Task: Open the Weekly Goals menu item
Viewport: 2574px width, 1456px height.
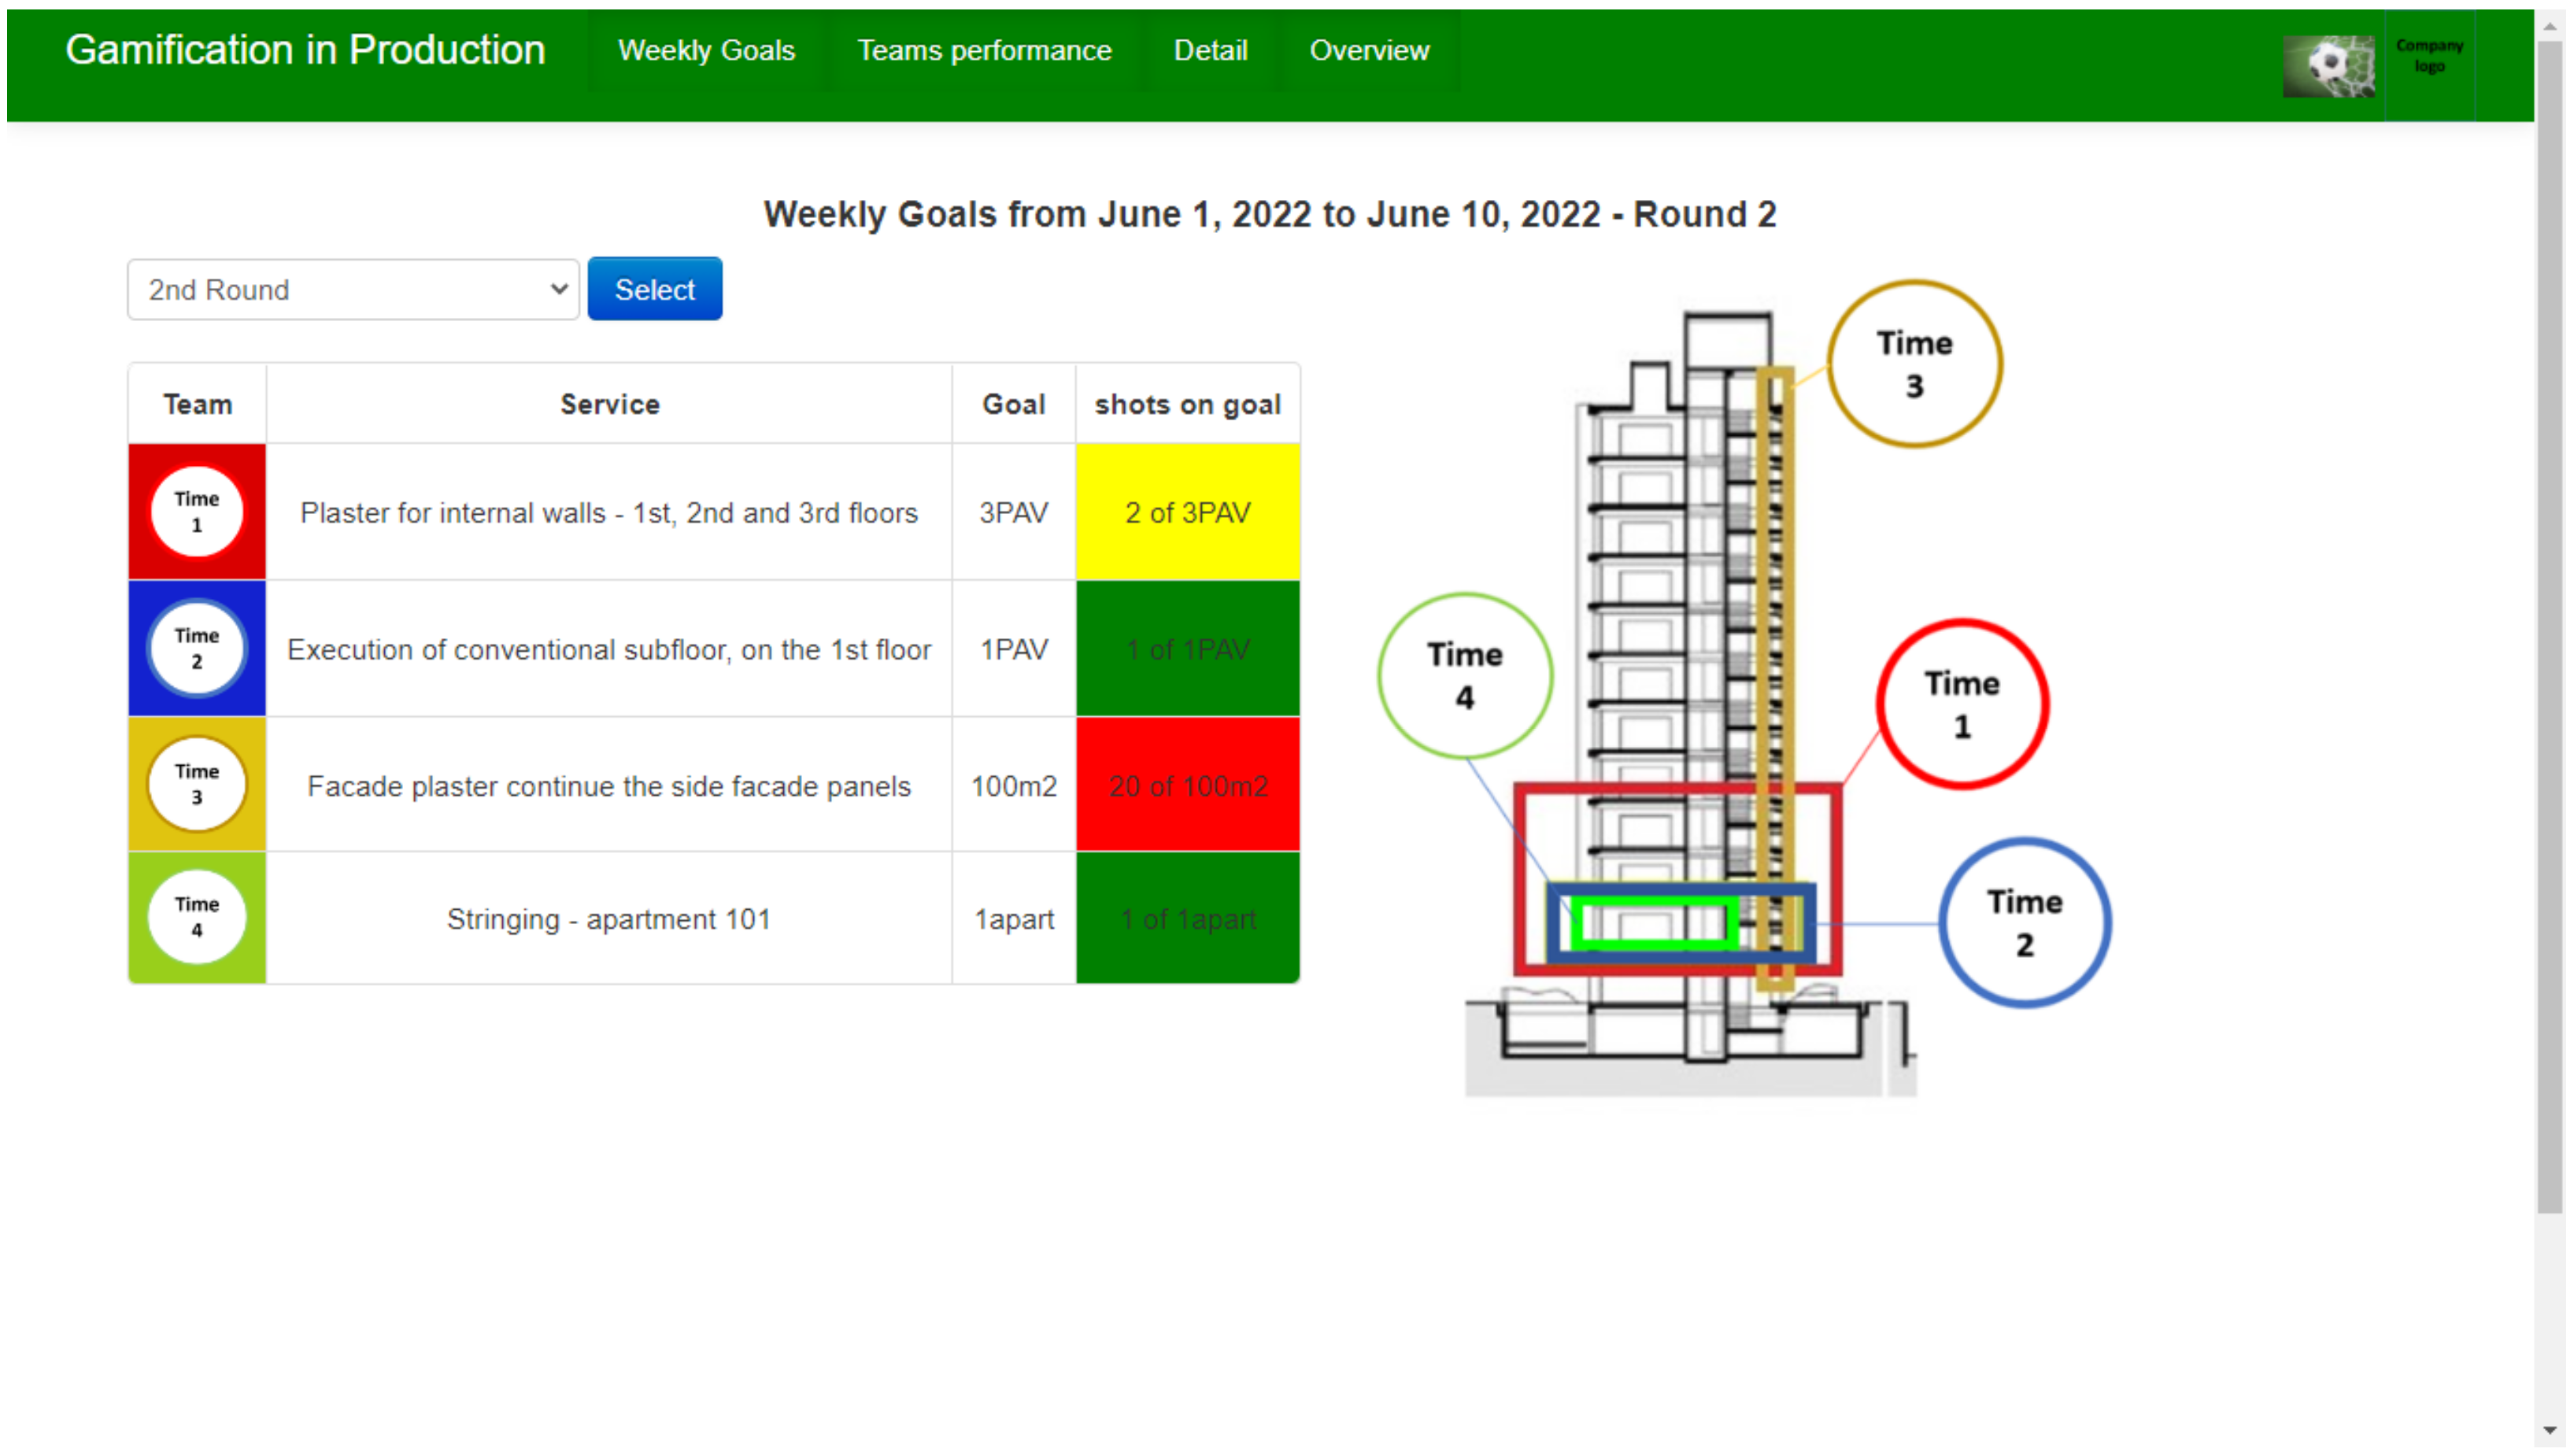Action: 706,51
